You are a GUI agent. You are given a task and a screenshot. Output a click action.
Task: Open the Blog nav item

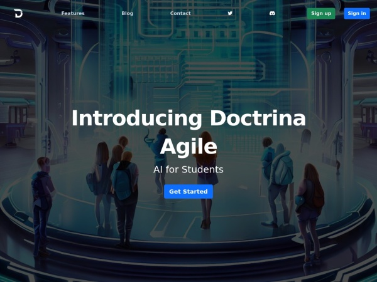pyautogui.click(x=127, y=13)
